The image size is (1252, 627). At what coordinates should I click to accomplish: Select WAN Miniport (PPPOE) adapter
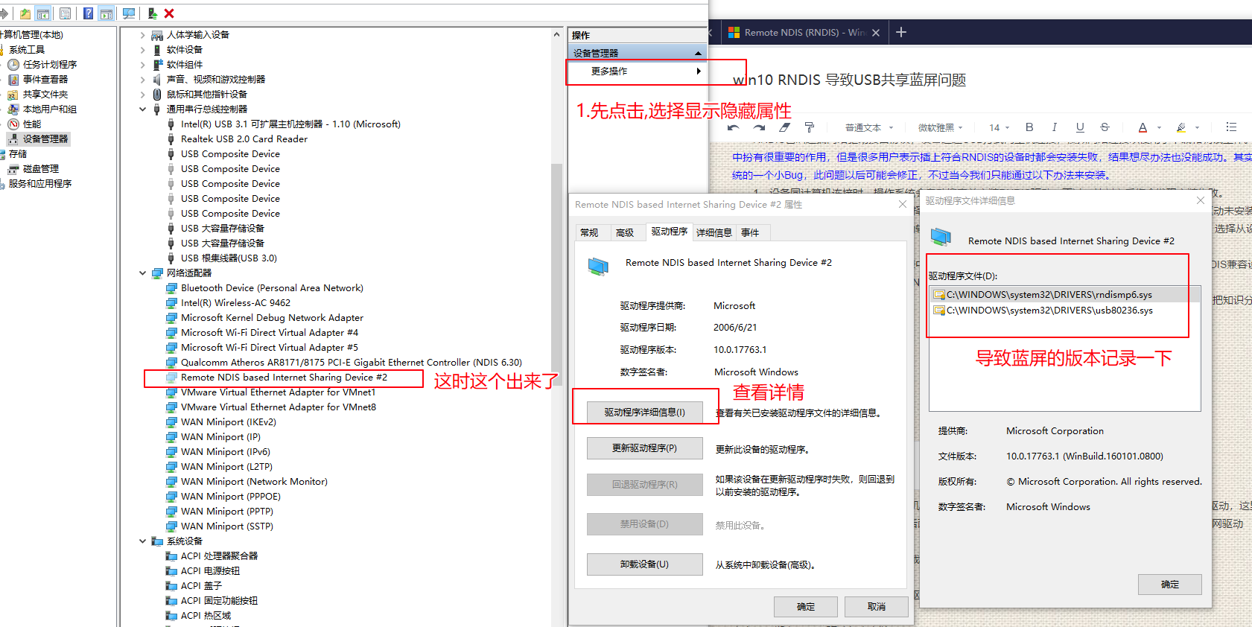[x=230, y=497]
